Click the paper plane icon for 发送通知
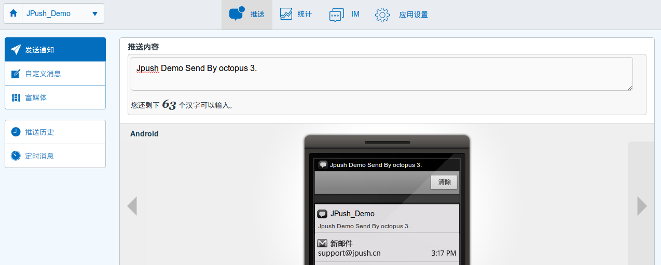Screen dimensions: 661x265 [16, 50]
